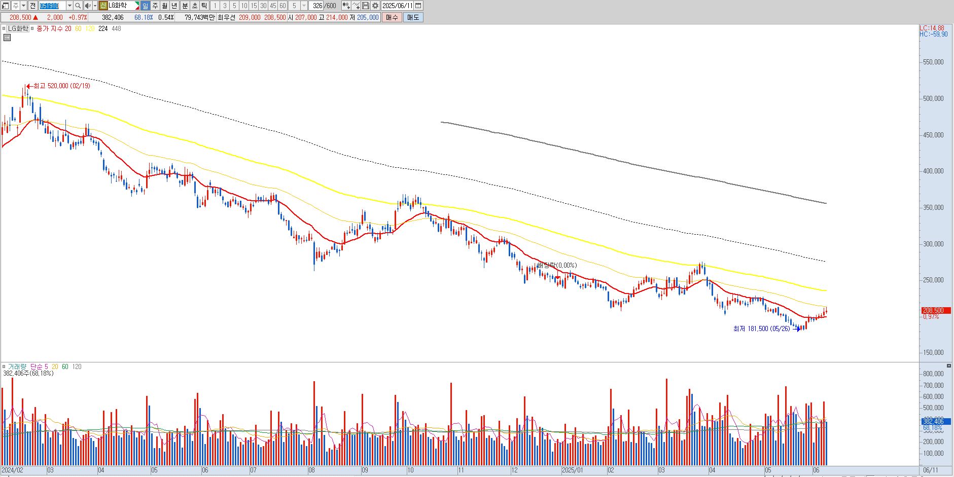
Task: Click the magnifier stock search icon
Action: tap(78, 6)
